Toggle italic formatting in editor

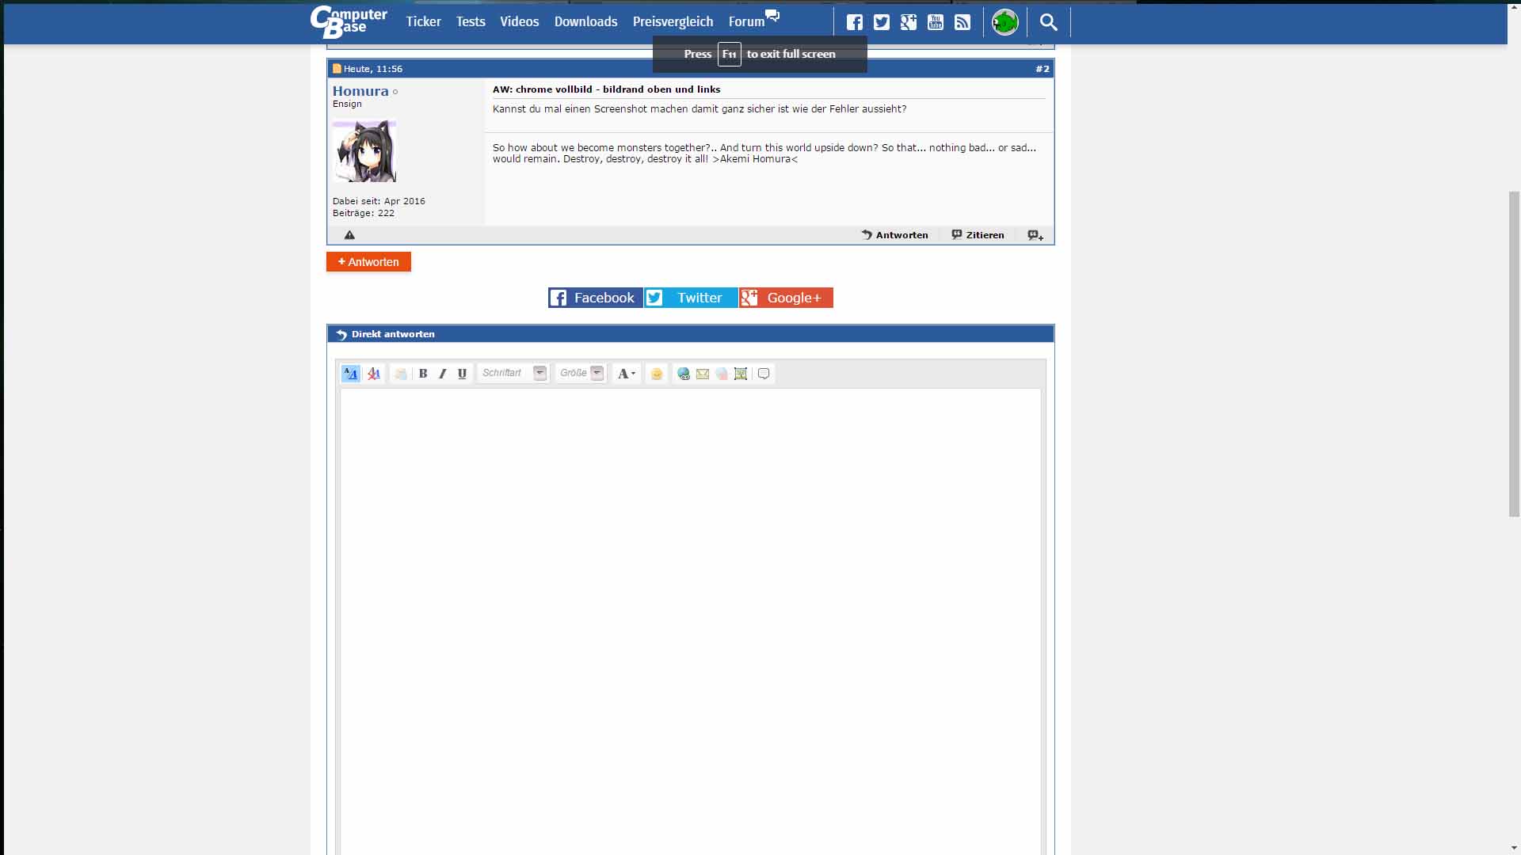tap(443, 374)
